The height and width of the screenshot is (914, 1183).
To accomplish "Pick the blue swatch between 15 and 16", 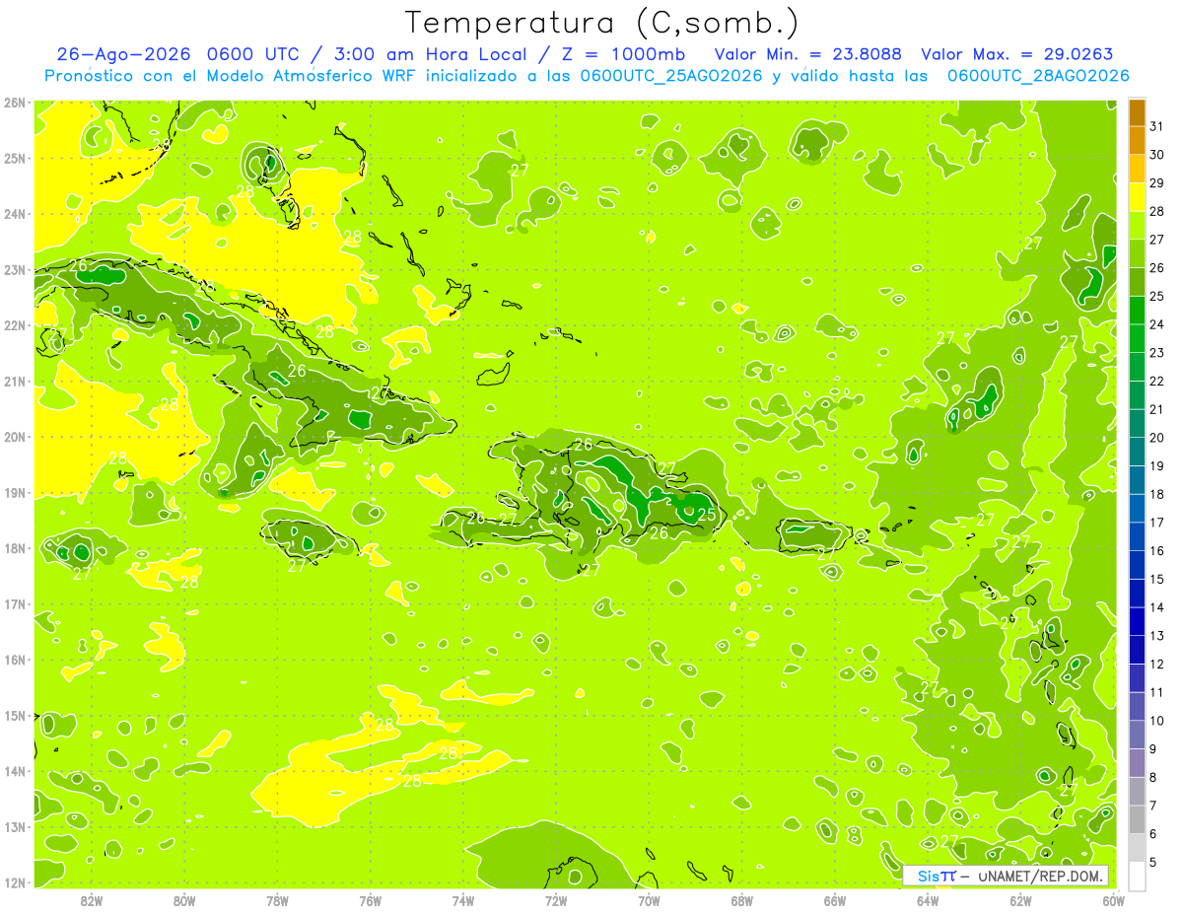I will tap(1137, 565).
